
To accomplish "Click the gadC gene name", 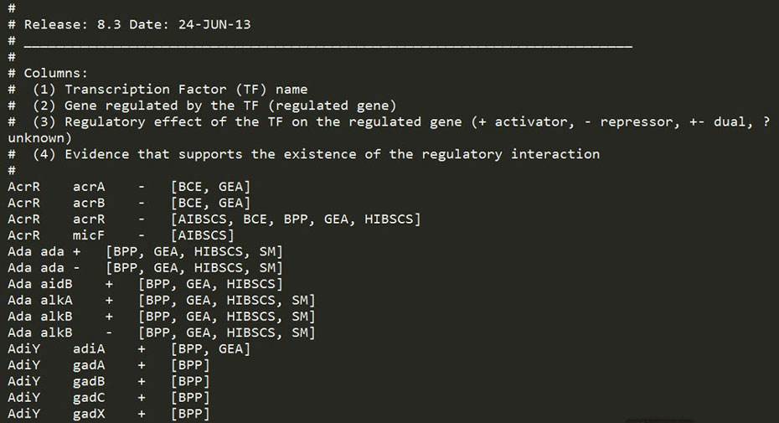I will coord(89,398).
